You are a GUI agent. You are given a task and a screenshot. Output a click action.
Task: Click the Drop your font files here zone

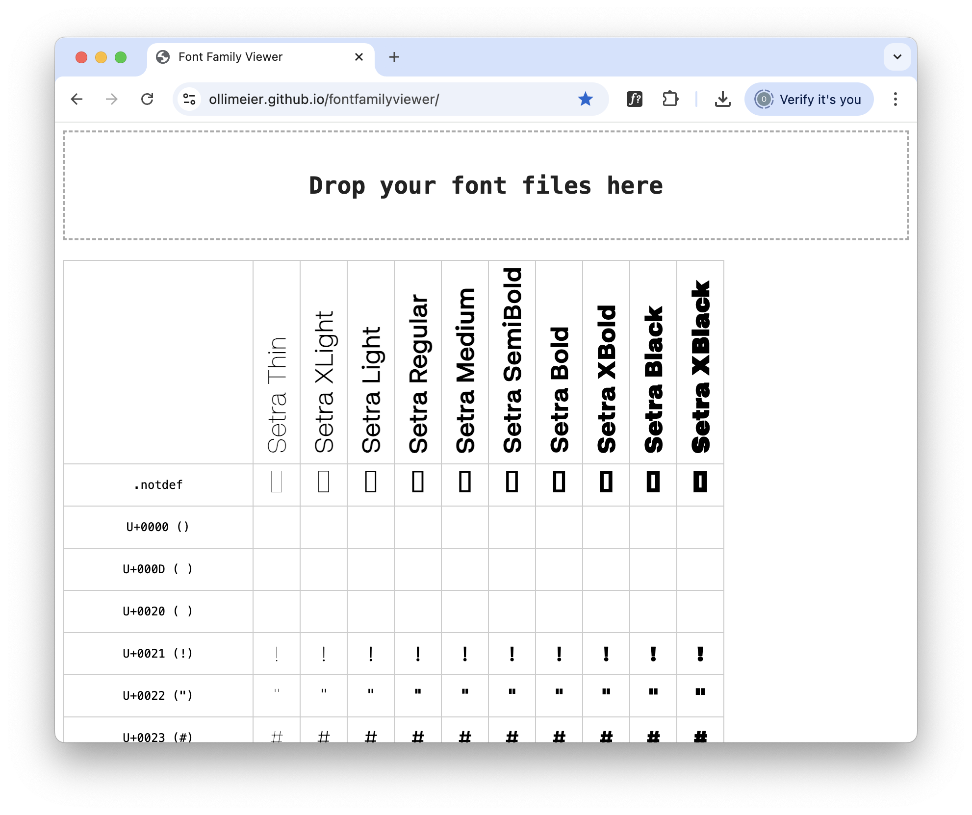pos(486,185)
